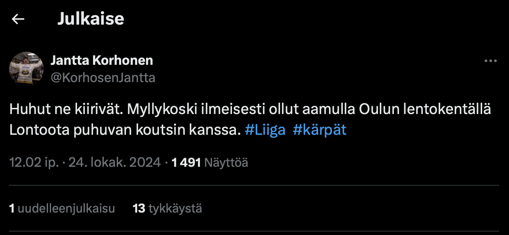Open the three-dot more options menu
509x235 pixels.
(x=490, y=61)
